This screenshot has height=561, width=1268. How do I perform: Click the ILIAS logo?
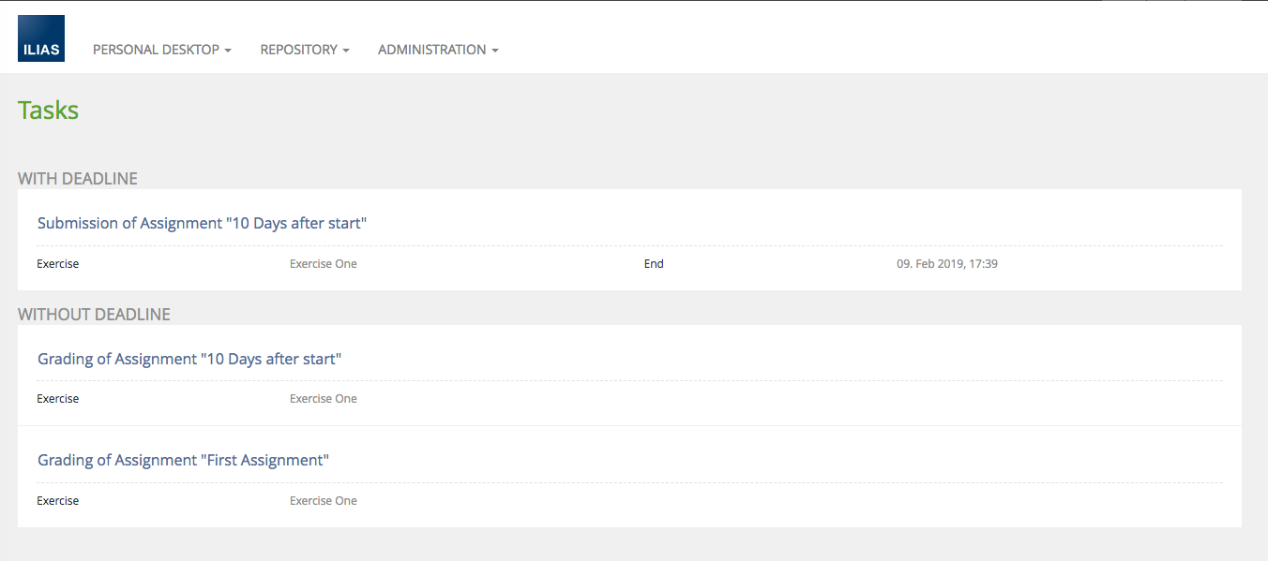(41, 38)
